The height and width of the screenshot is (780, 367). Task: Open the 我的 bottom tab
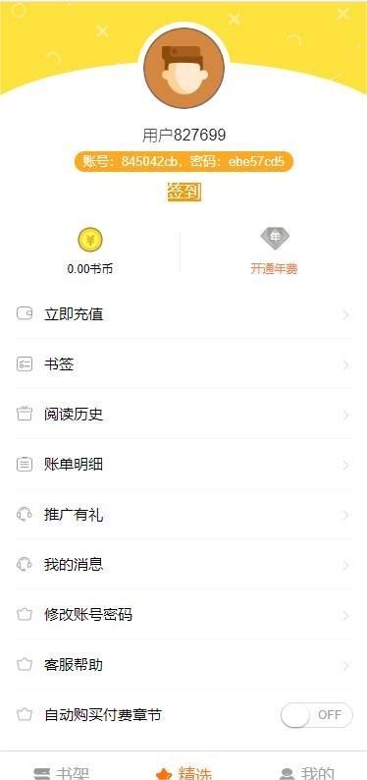[306, 773]
